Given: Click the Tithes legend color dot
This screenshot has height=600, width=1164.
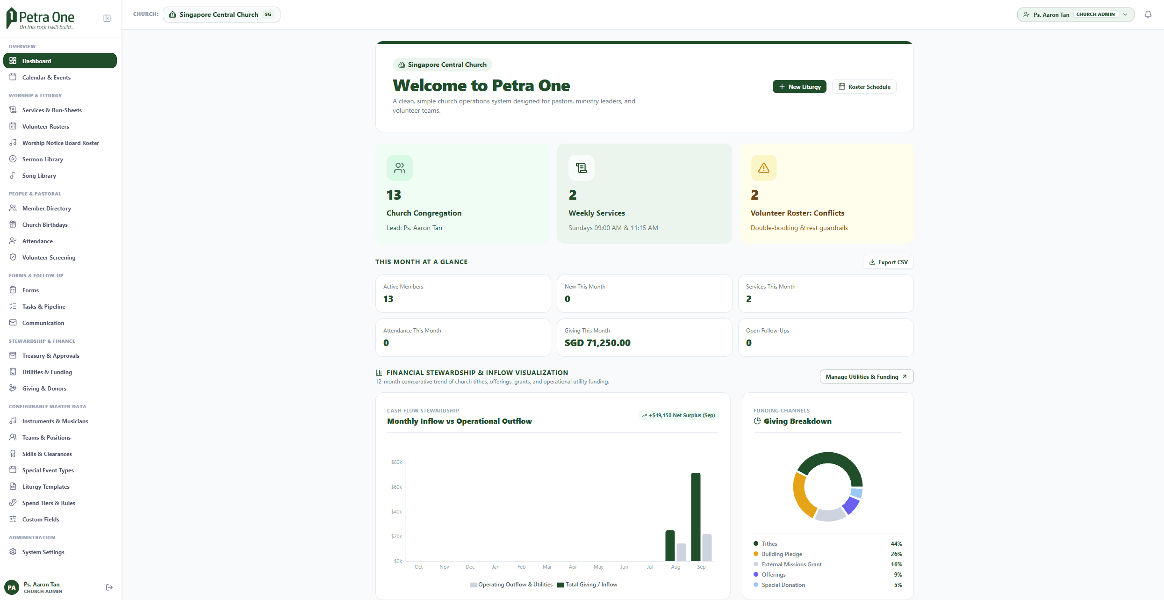Looking at the screenshot, I should tap(756, 543).
